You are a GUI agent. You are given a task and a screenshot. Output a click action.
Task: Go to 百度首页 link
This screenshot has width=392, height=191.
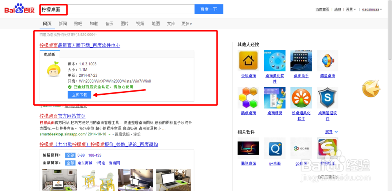[x=322, y=9]
